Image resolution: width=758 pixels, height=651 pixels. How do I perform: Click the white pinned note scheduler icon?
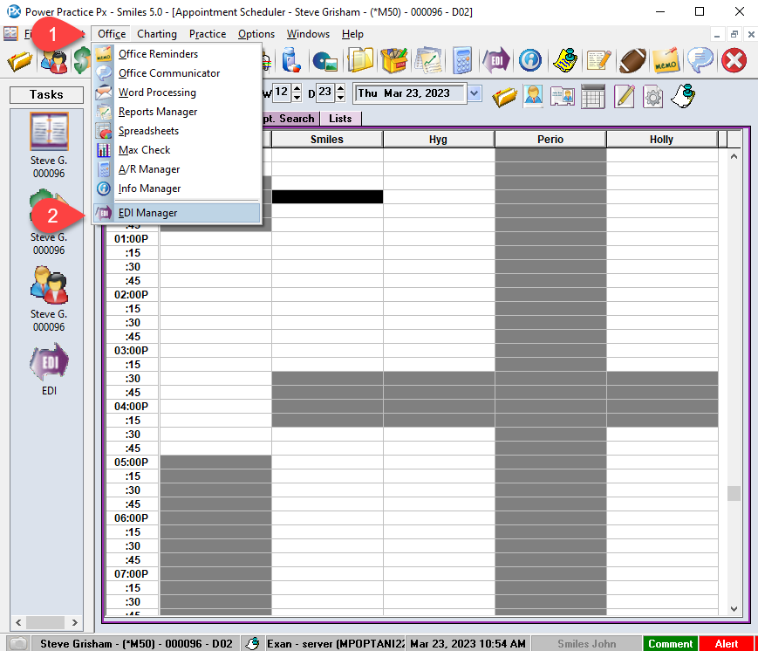pos(683,96)
